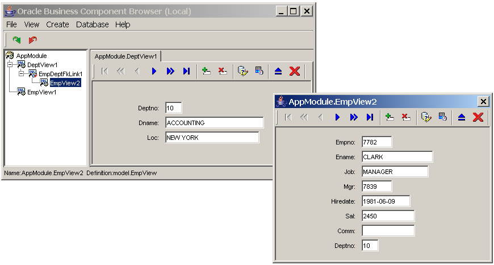Click the Mgr field showing 7839
The height and width of the screenshot is (265, 494).
point(377,186)
